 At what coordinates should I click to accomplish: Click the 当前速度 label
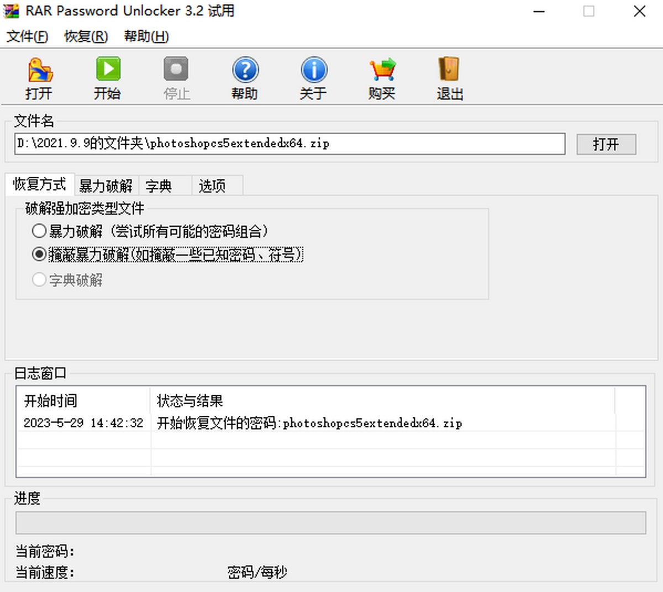click(x=44, y=572)
